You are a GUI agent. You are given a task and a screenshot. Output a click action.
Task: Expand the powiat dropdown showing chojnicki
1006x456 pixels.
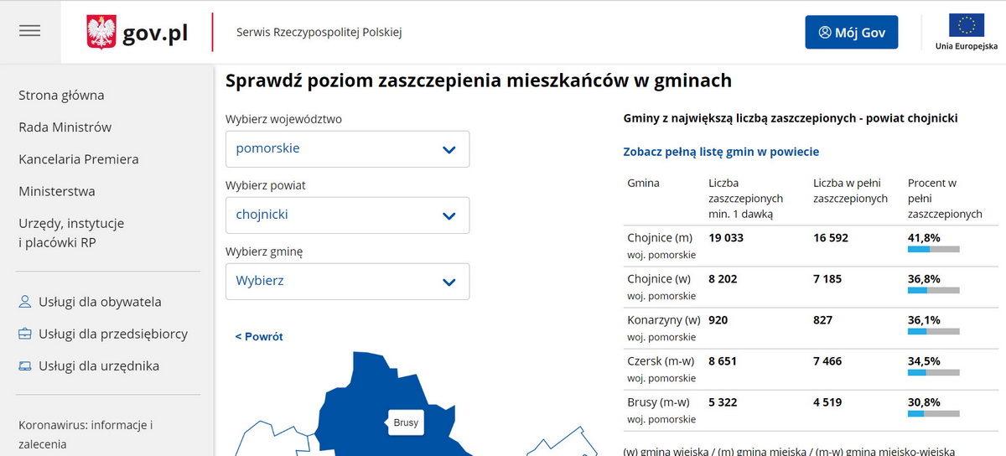347,215
